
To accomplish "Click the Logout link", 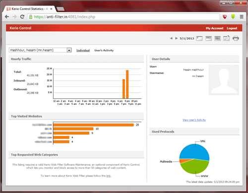I will tap(232, 28).
